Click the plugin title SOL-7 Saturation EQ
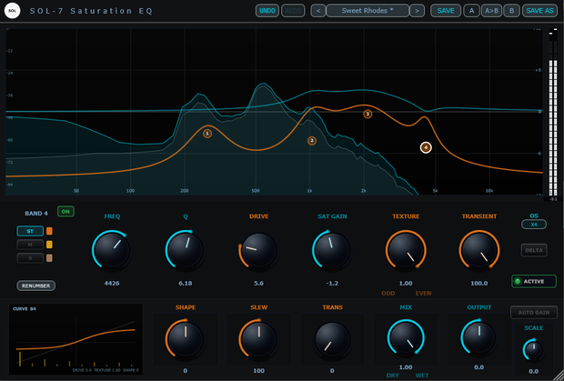The height and width of the screenshot is (381, 564). pyautogui.click(x=91, y=11)
